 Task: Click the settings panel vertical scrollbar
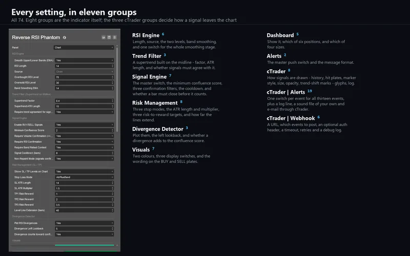coord(117,90)
